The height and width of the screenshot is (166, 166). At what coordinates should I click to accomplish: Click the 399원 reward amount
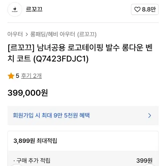pos(145,161)
